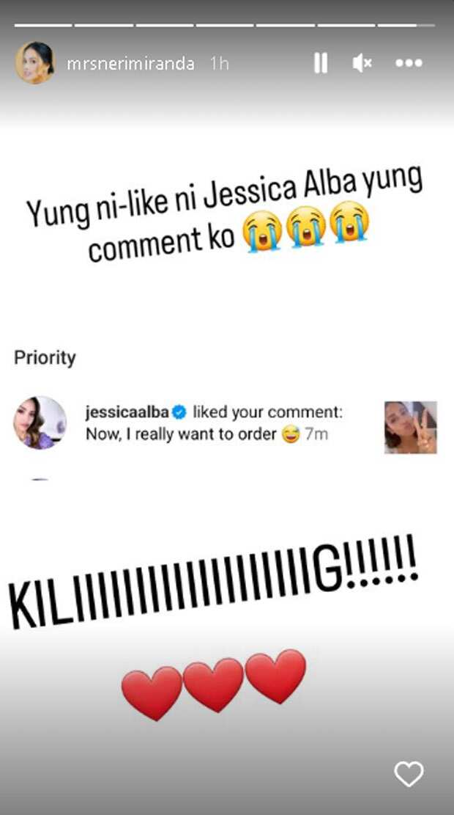Tap the Jessica Alba caption text
This screenshot has width=454, height=815.
click(226, 213)
